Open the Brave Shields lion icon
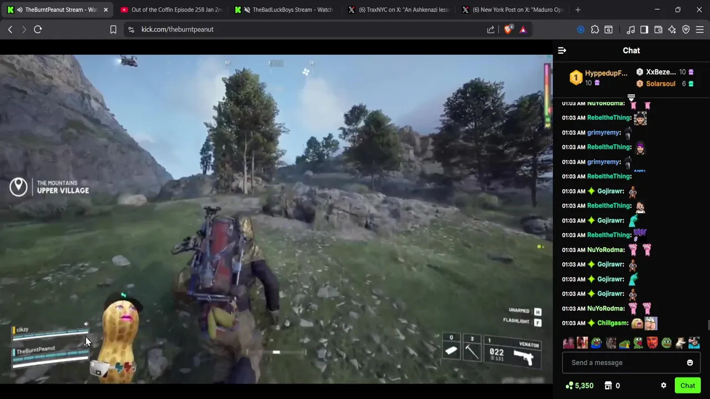This screenshot has height=399, width=710. (508, 29)
